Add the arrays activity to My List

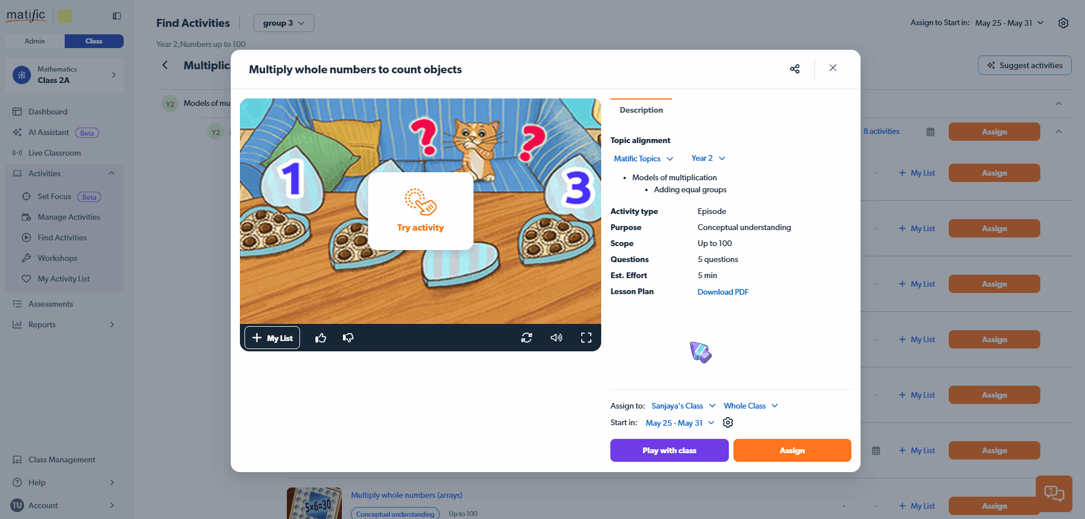(917, 506)
